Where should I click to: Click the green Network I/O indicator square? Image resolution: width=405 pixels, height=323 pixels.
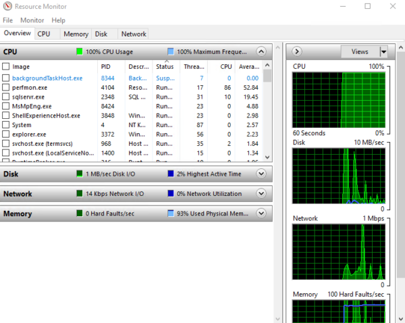79,194
